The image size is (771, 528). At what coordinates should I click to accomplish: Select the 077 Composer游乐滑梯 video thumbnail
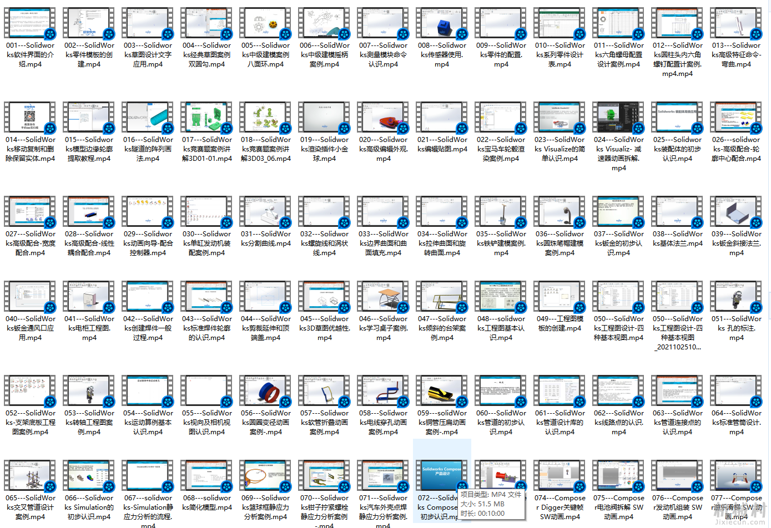point(736,476)
